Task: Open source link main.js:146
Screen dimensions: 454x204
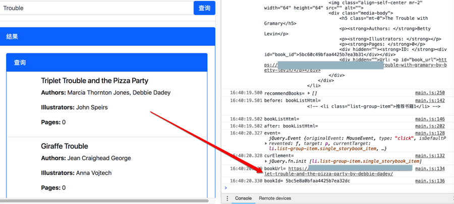Action: point(430,119)
